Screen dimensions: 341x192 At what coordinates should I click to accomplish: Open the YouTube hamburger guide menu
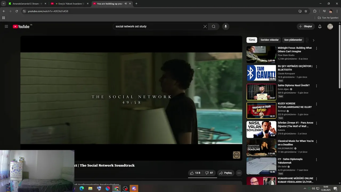pyautogui.click(x=6, y=26)
